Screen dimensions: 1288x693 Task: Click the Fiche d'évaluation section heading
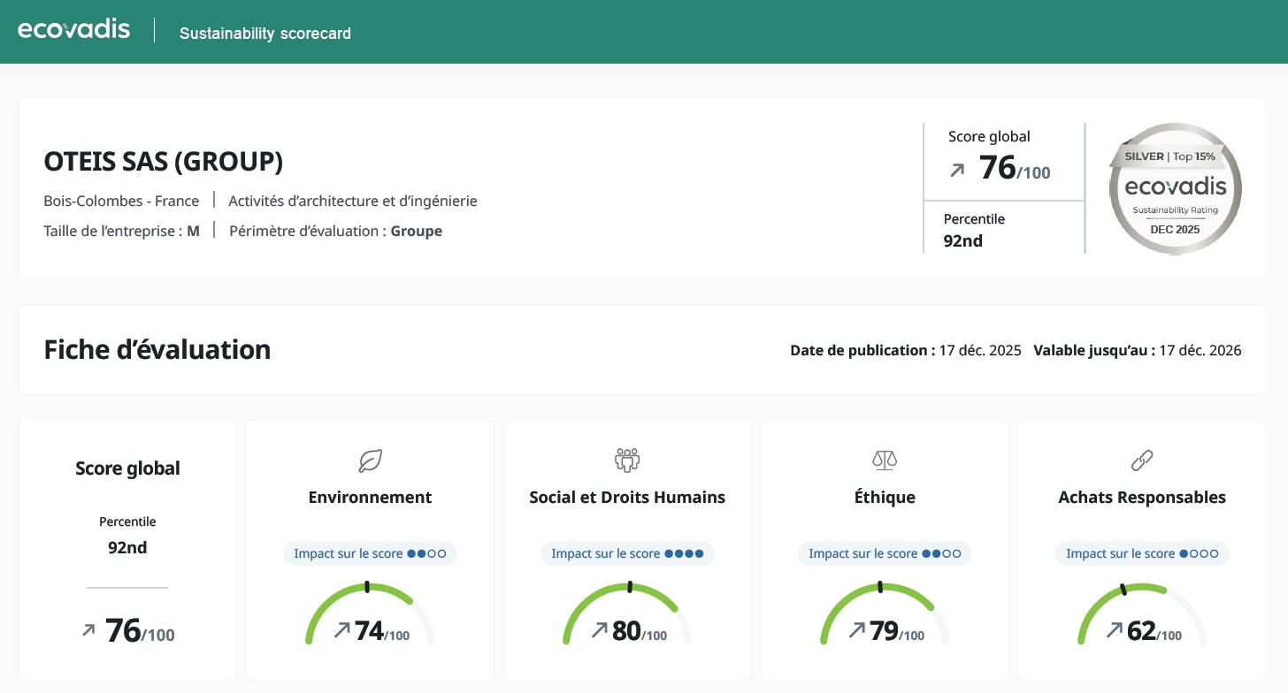[x=157, y=350]
